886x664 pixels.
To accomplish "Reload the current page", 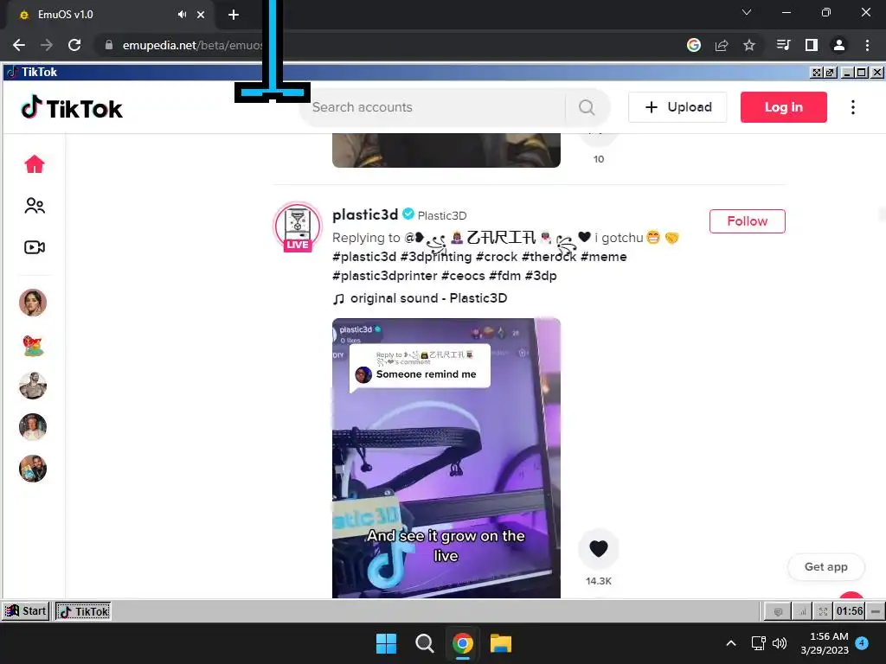I will [x=74, y=45].
